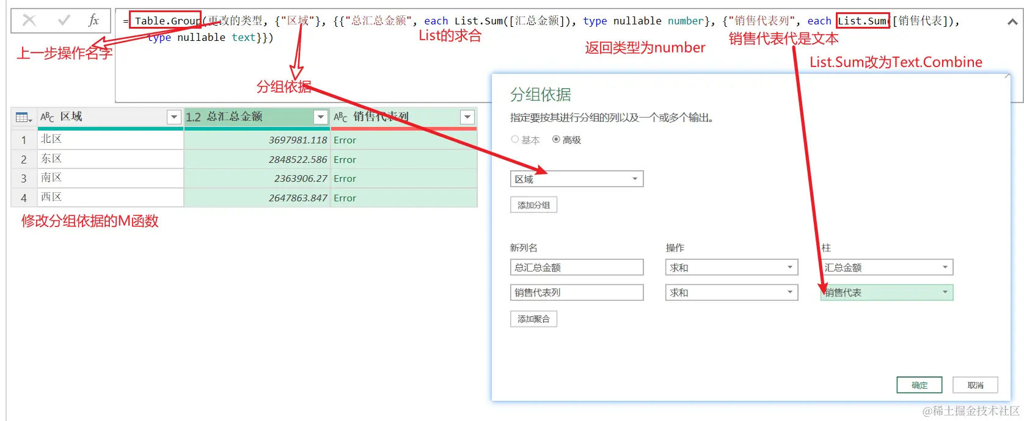Open the table corner menu icon
The width and height of the screenshot is (1024, 421).
click(x=23, y=117)
